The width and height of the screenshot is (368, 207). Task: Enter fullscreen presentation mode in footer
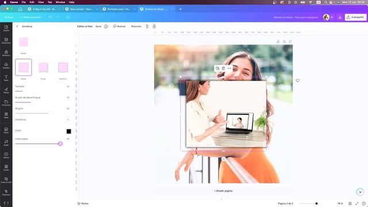coord(357,204)
